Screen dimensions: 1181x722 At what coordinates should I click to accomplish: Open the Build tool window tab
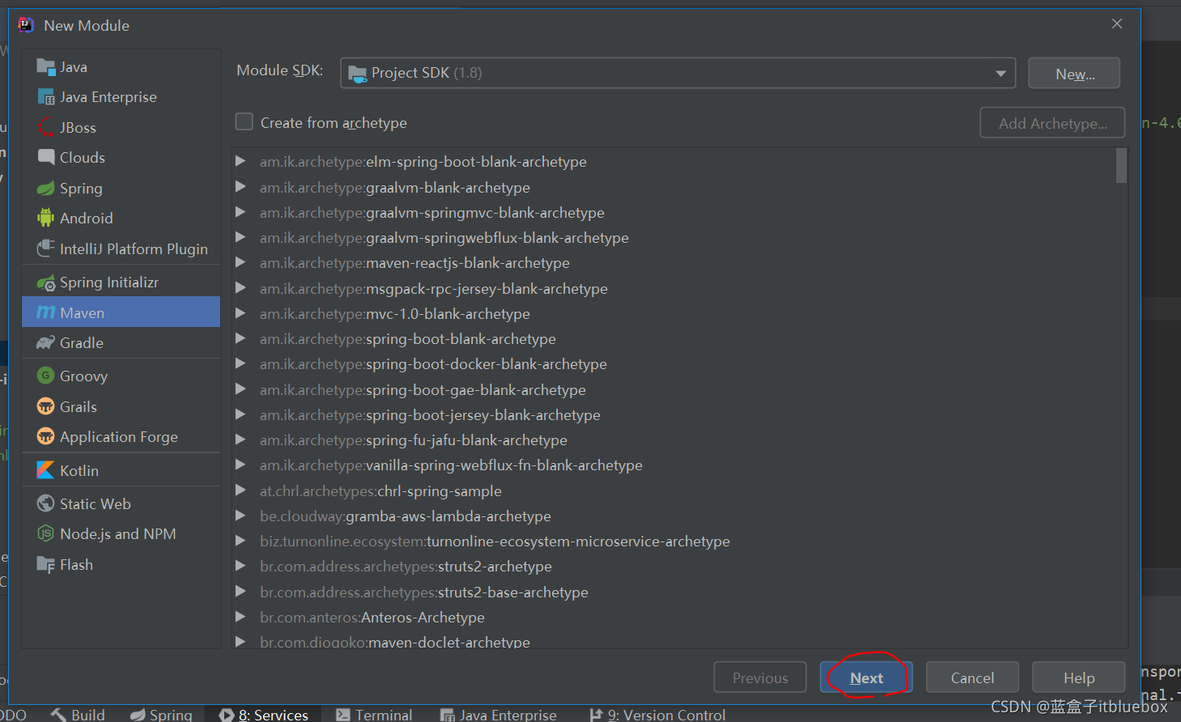coord(79,715)
